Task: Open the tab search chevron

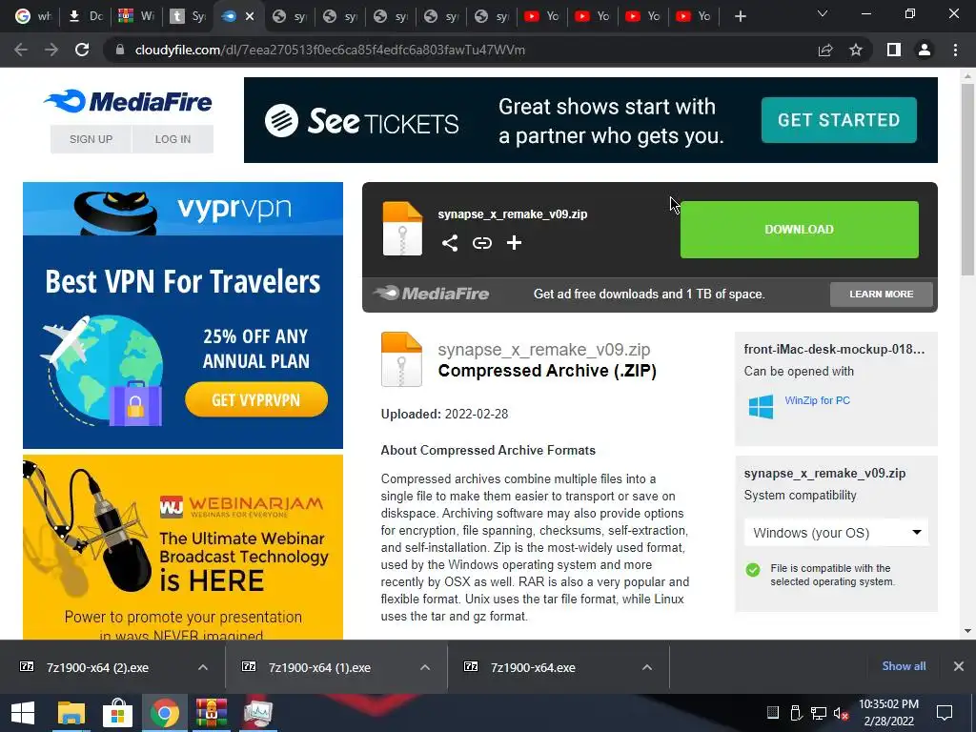Action: pos(823,13)
